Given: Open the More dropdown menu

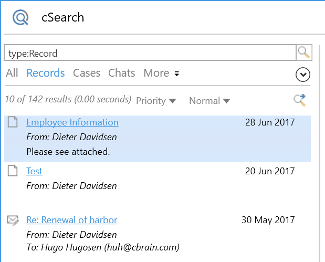Looking at the screenshot, I should (161, 74).
